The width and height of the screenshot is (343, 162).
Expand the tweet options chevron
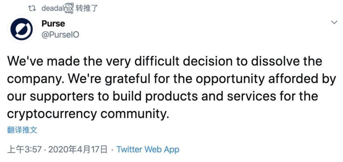tap(334, 23)
